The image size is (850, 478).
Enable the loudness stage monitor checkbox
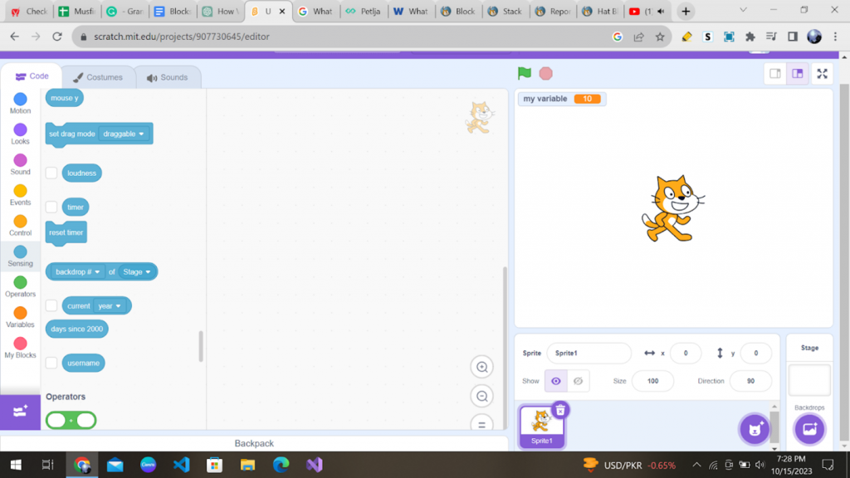coord(51,173)
